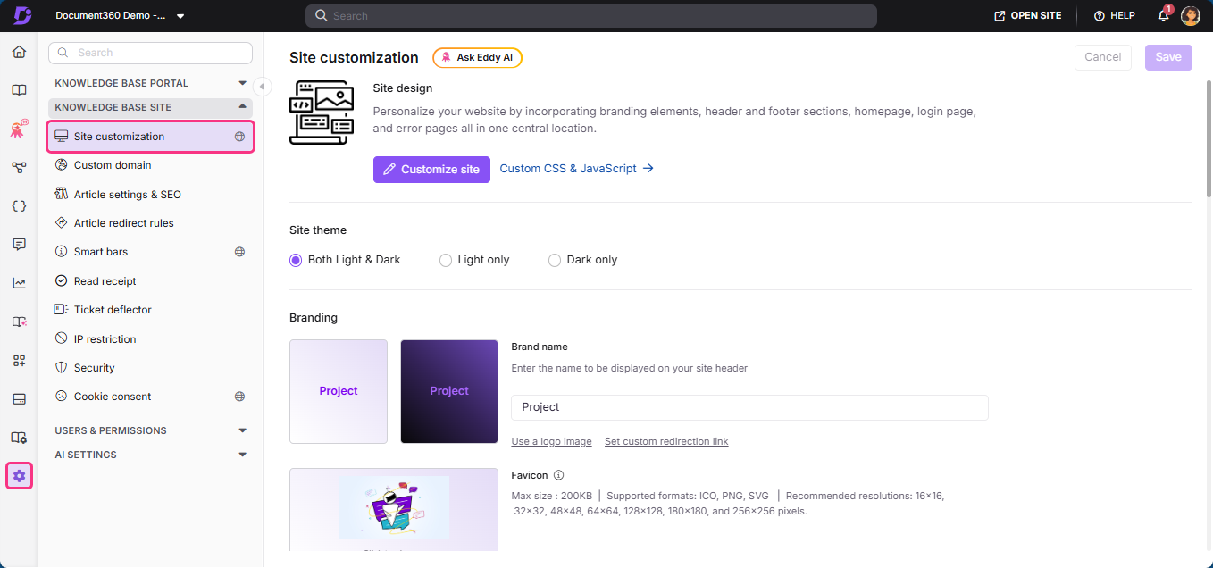Click the Brand name input field

[x=749, y=407]
